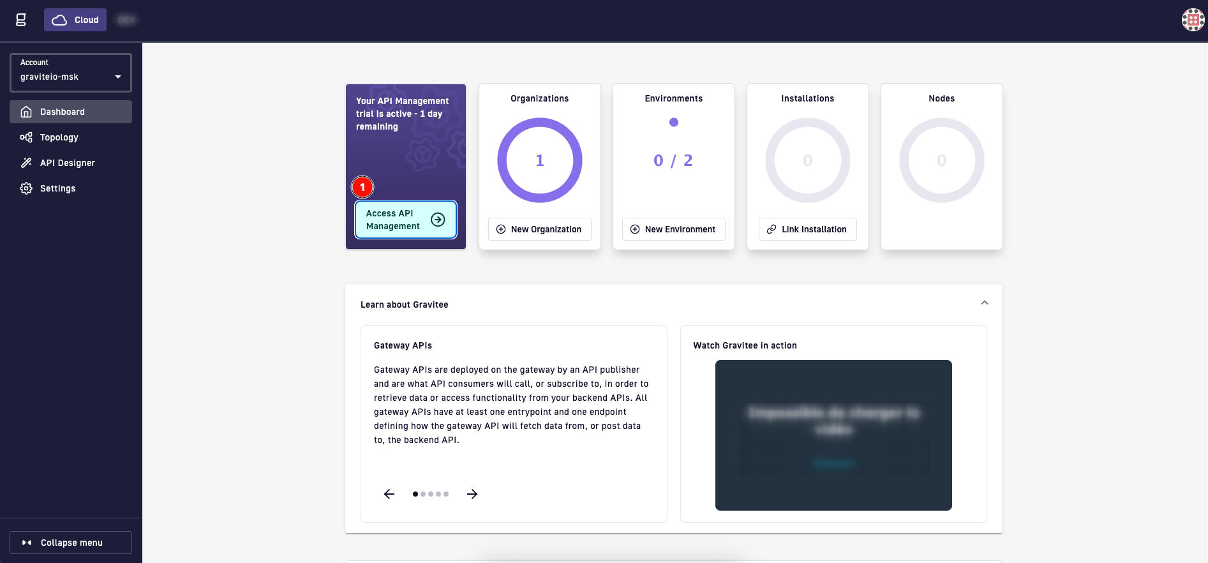This screenshot has height=563, width=1208.
Task: Click the Learn about Gravitee heading
Action: 405,304
